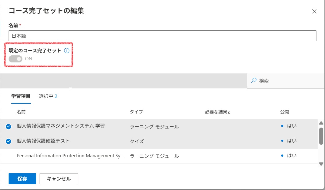The image size is (325, 190).
Task: Click 個人情報保護確認テスト item name
Action: tap(43, 141)
